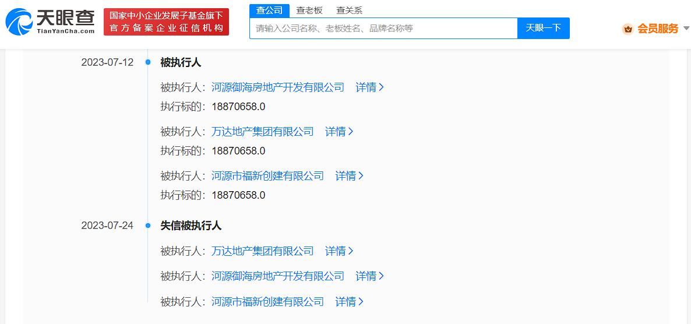
Task: Click 执行标的 18870658.0 below 河源御海房地产开发有限公司
Action: point(213,107)
